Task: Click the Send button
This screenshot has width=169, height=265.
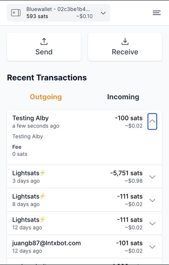Action: pyautogui.click(x=44, y=47)
